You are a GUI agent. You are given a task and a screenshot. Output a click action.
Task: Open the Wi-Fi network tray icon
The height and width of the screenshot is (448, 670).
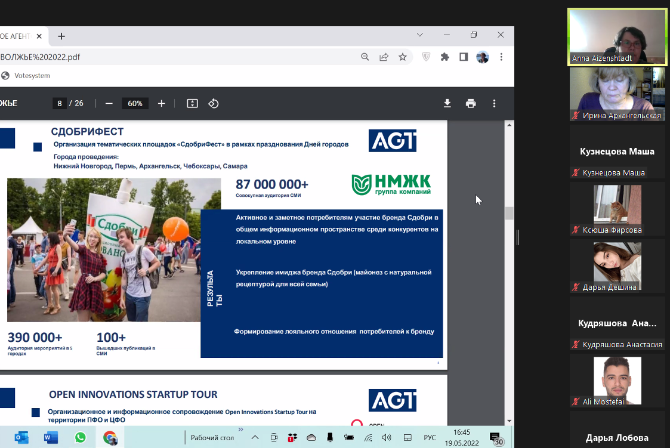(368, 437)
